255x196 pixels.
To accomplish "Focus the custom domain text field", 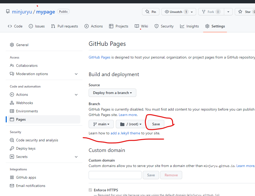I will click(x=115, y=175).
